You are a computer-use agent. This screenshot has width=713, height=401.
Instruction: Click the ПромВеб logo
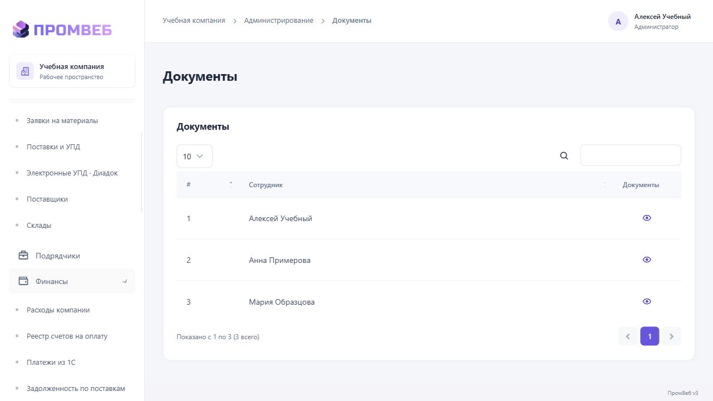point(62,29)
